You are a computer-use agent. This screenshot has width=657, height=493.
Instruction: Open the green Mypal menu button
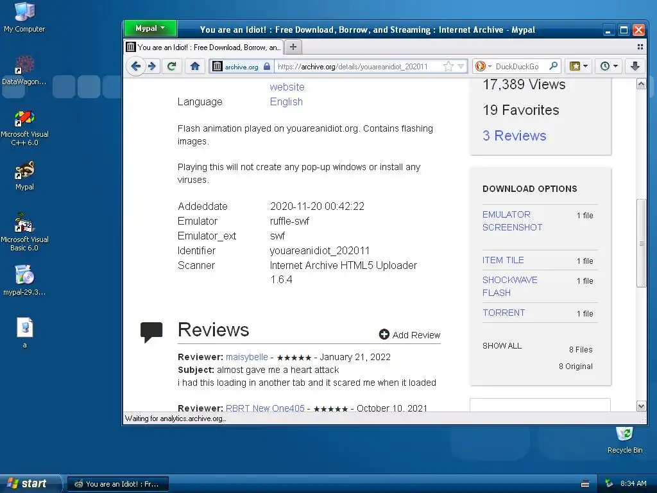tap(150, 28)
